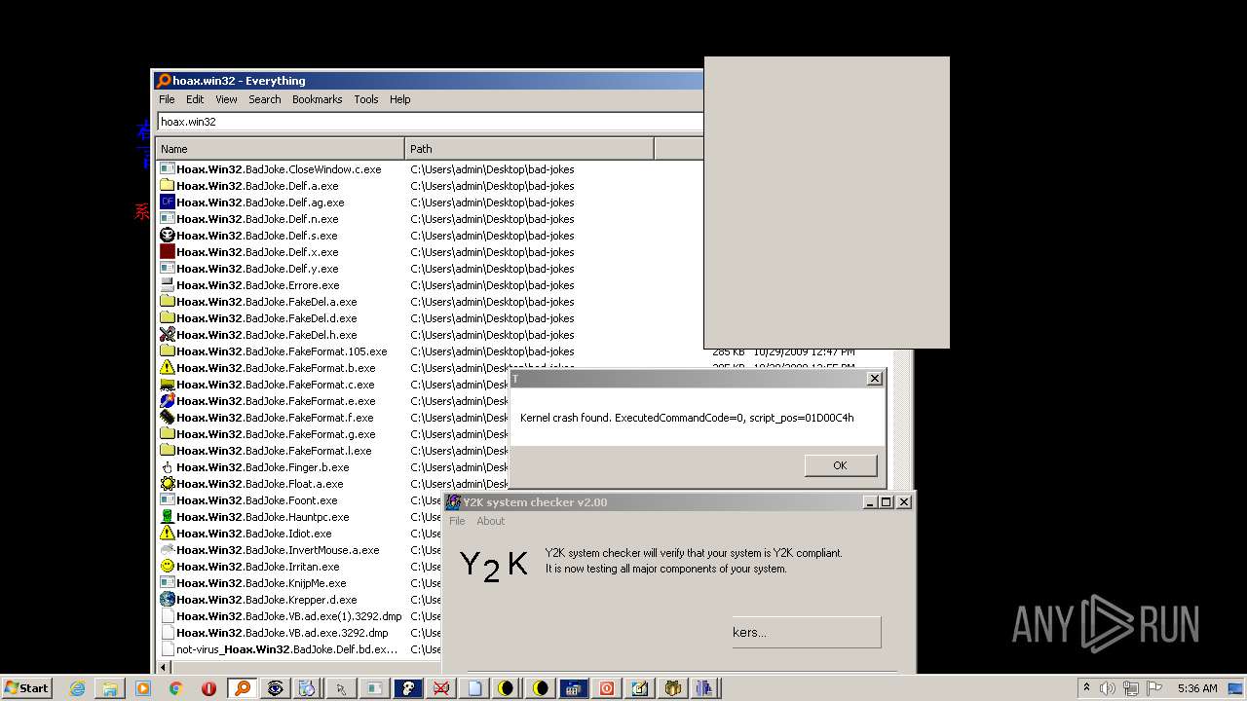The image size is (1247, 701).
Task: Click the warning icon of BadJoke.FakeFormat.b.exe
Action: tap(167, 368)
